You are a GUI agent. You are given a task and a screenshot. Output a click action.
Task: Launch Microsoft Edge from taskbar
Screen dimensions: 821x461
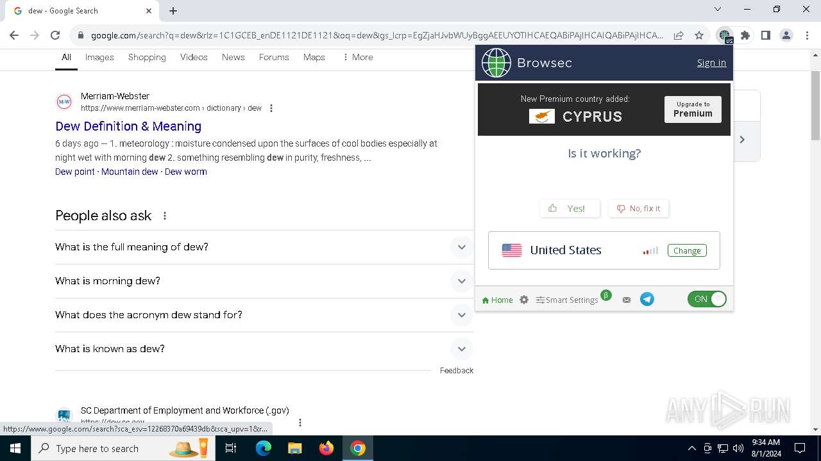coord(264,448)
